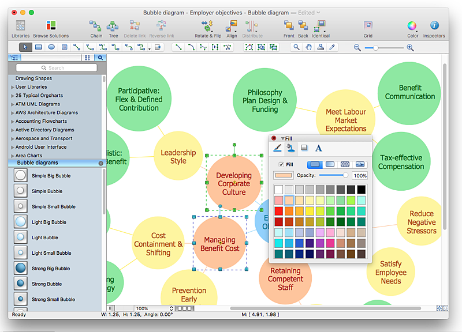462x332 pixels.
Task: Select the Tree connection tool
Action: click(113, 26)
